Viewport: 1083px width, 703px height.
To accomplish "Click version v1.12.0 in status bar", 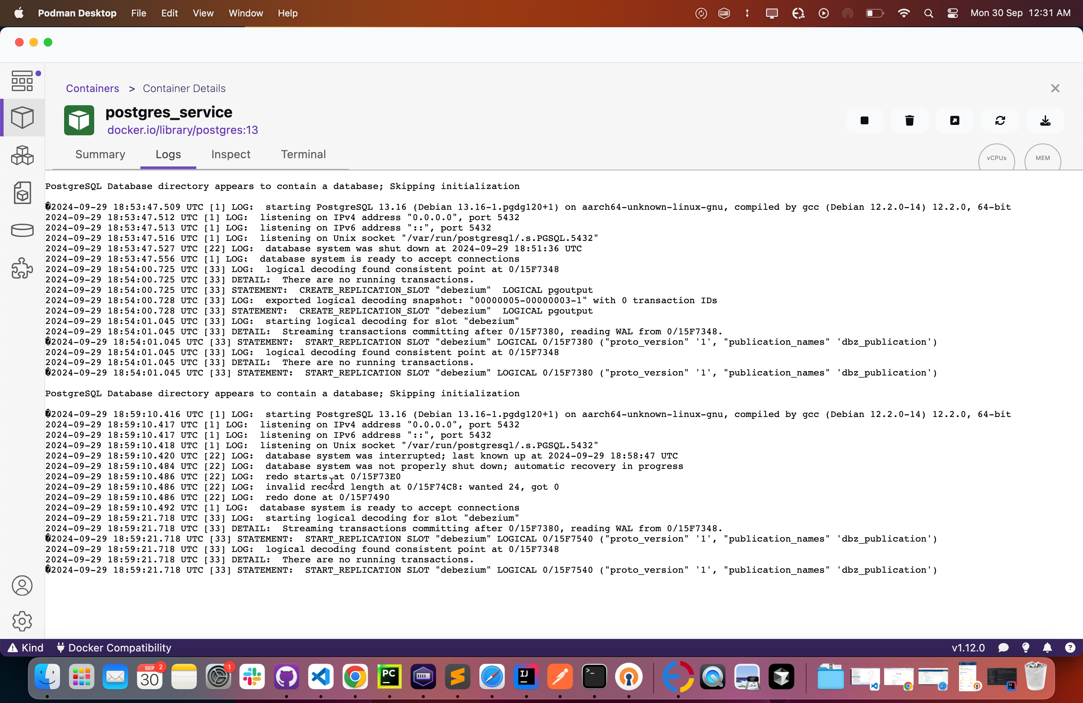I will 968,648.
